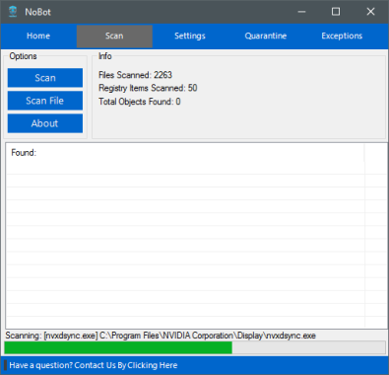Click the 'Found:' column header
Viewport: 389px width, 375px height.
coord(185,153)
